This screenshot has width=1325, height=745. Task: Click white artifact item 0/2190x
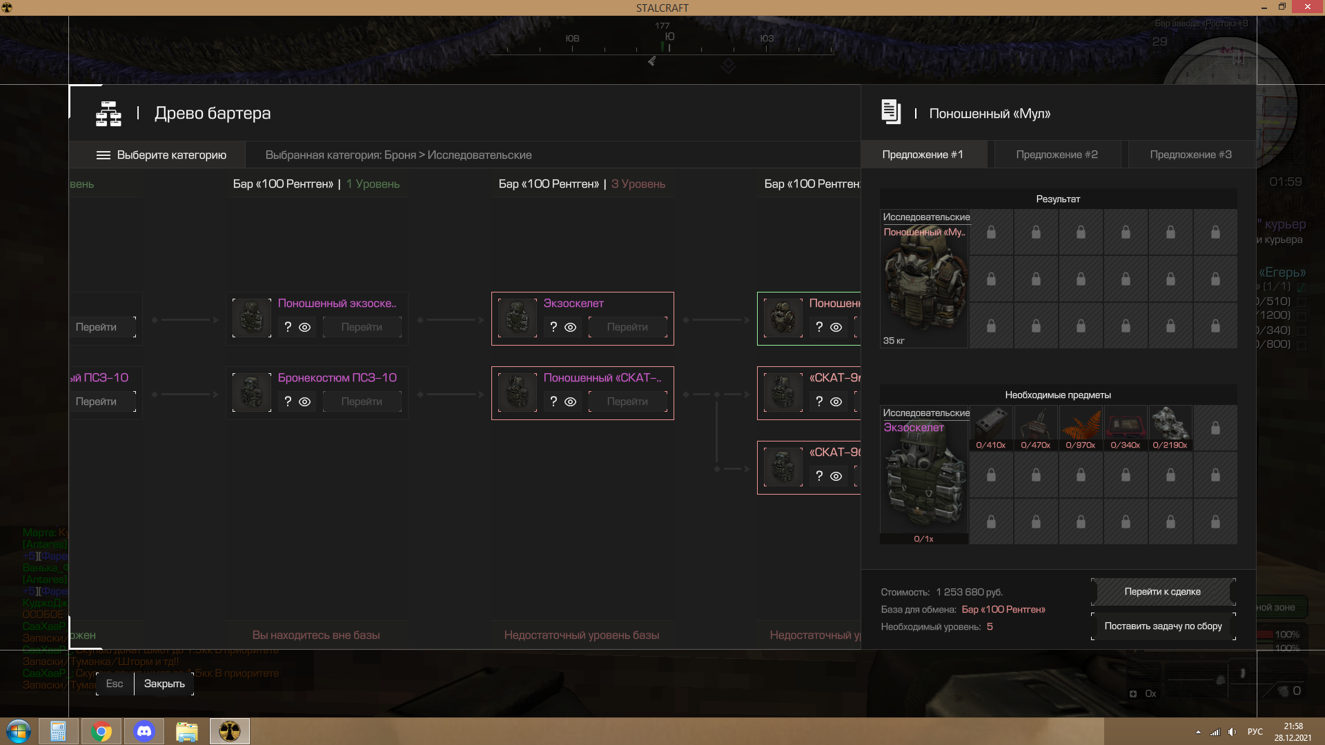(x=1170, y=428)
